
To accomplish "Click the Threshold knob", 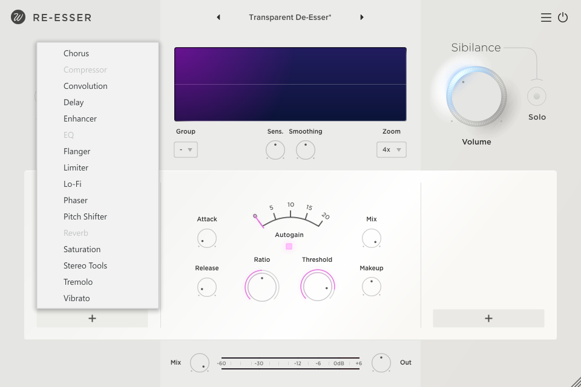I will point(318,286).
